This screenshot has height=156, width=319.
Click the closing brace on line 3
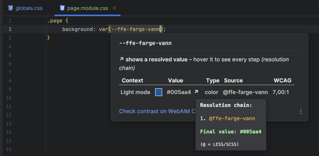pyautogui.click(x=49, y=38)
